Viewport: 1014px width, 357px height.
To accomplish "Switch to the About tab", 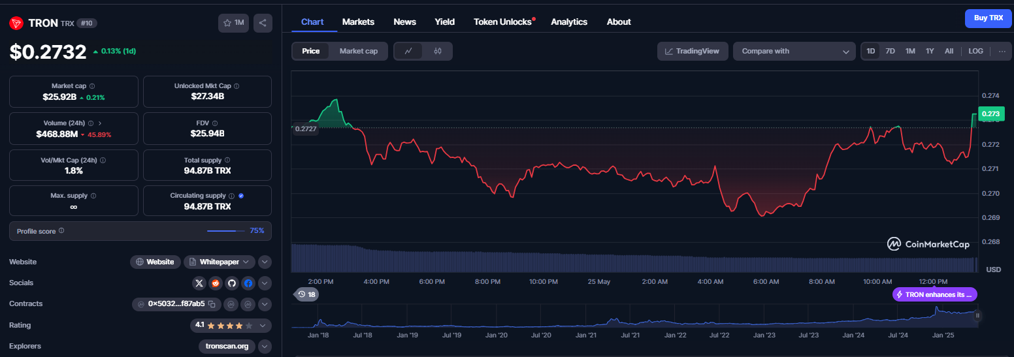I will 619,22.
